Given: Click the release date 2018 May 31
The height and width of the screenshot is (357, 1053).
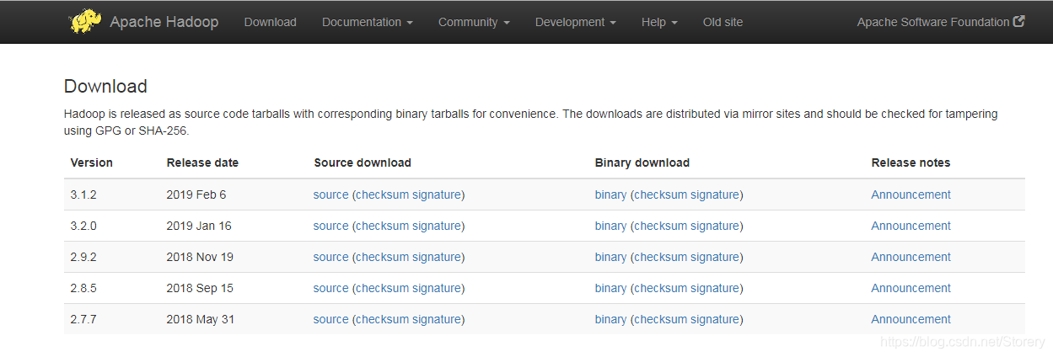Looking at the screenshot, I should coord(200,319).
